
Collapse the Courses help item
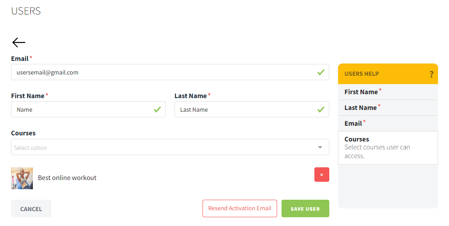coord(388,148)
